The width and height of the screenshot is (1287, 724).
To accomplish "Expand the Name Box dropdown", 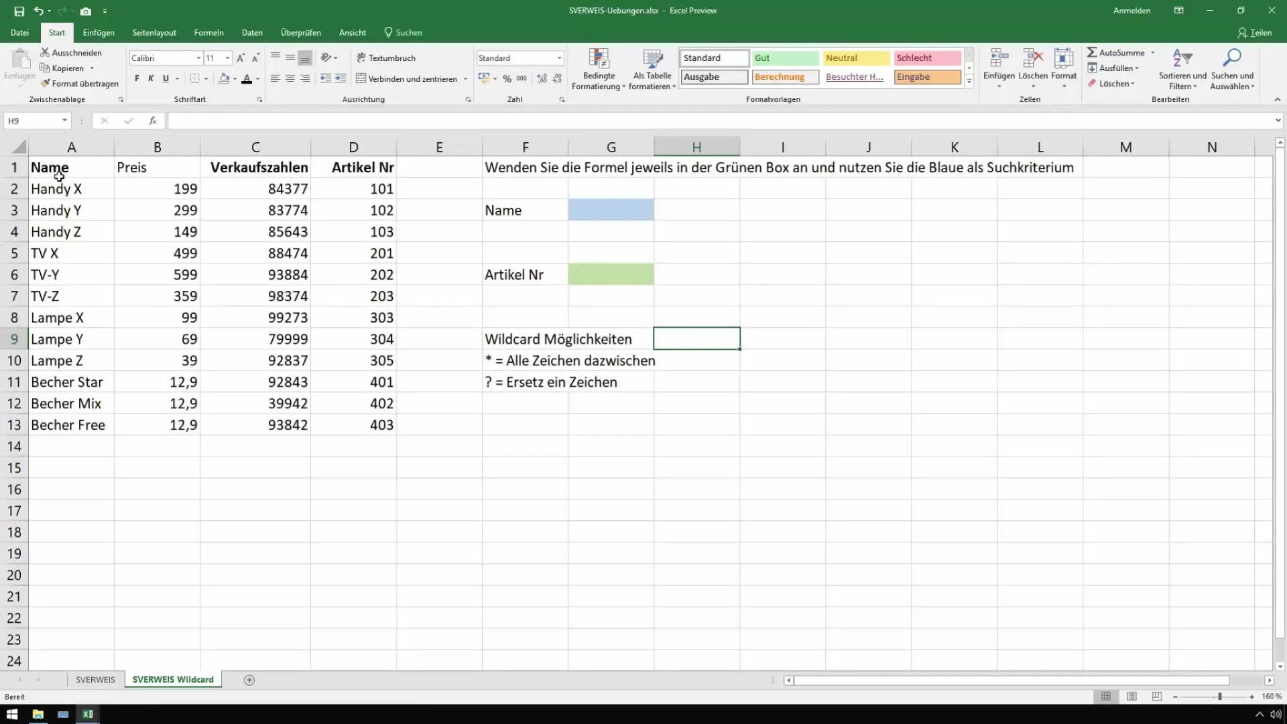I will click(64, 121).
